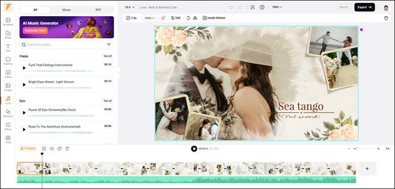Play Bright Days Ahead - Light Version
Screen dimensions: 395x189
[24, 85]
